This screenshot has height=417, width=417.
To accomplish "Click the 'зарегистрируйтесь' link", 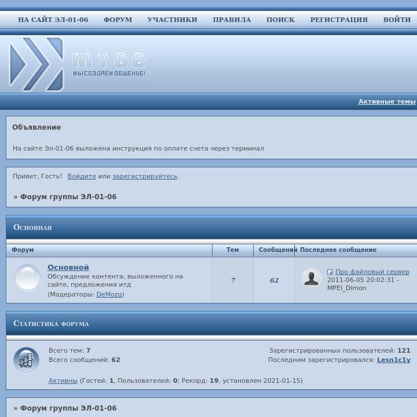I will (x=144, y=176).
